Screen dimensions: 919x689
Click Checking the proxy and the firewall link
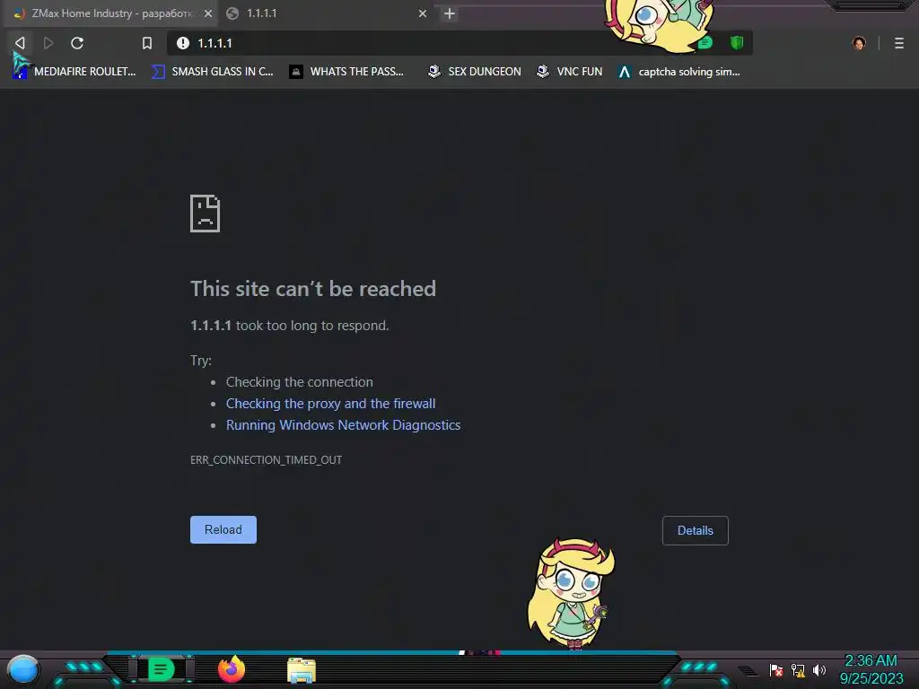330,404
